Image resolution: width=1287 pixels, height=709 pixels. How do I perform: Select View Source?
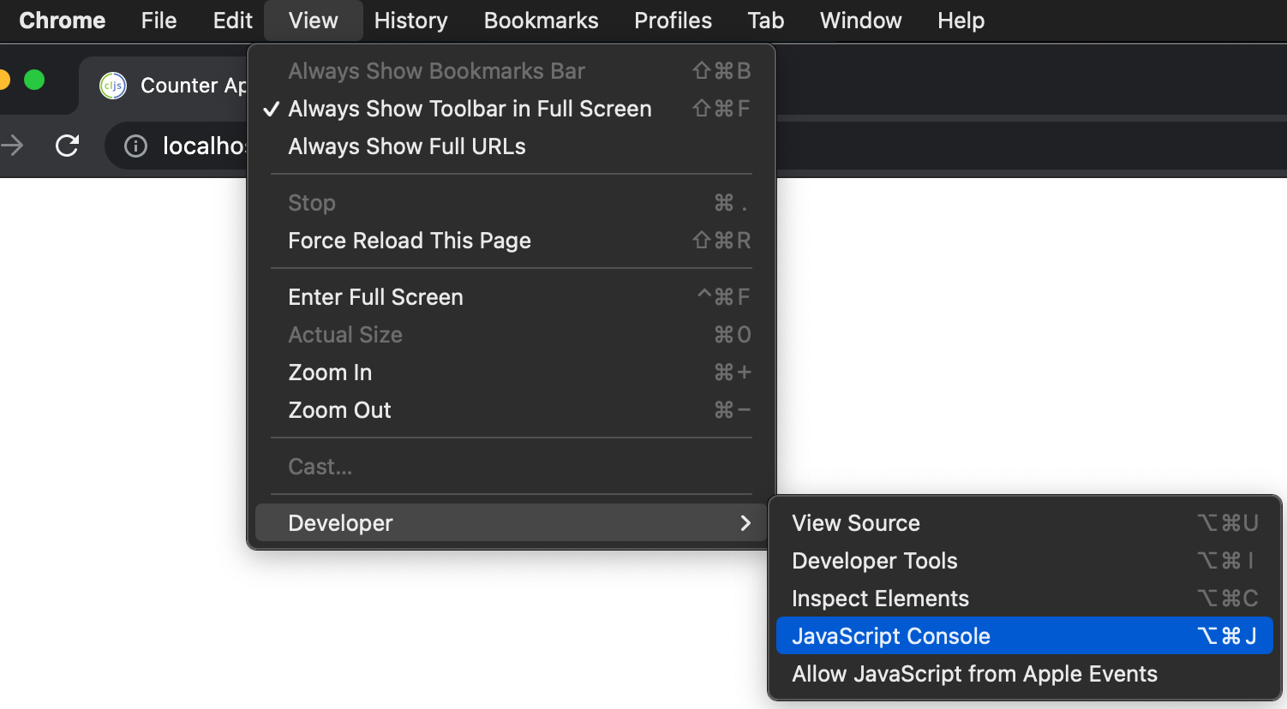click(856, 522)
